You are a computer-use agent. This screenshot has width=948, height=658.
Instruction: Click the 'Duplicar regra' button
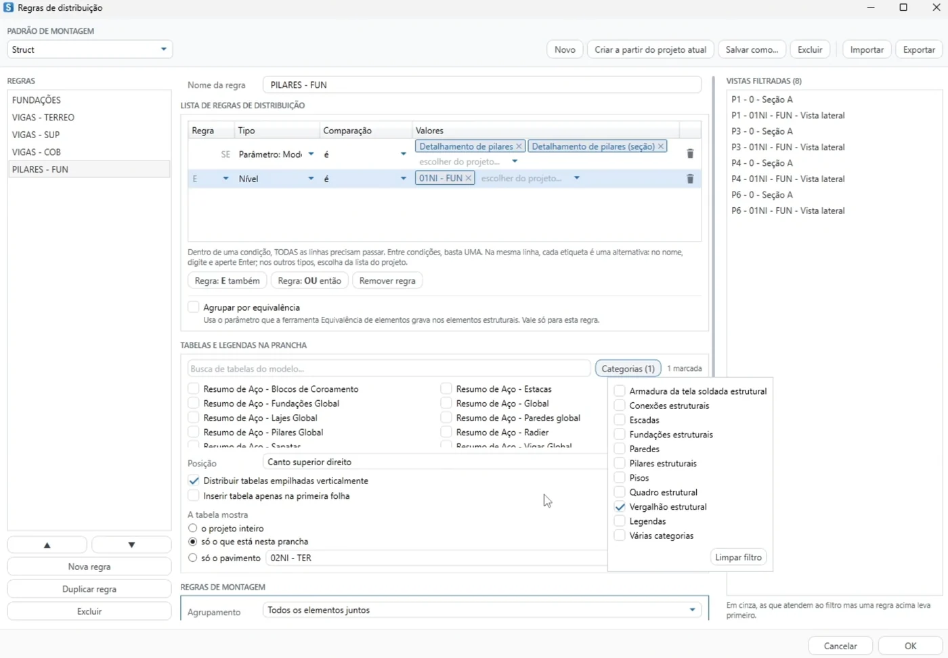pyautogui.click(x=89, y=589)
